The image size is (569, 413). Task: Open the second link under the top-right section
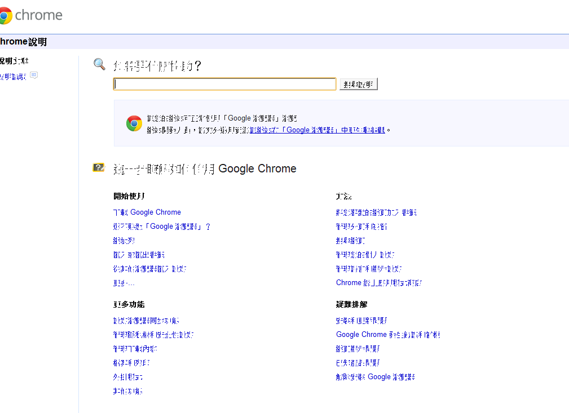[361, 227]
